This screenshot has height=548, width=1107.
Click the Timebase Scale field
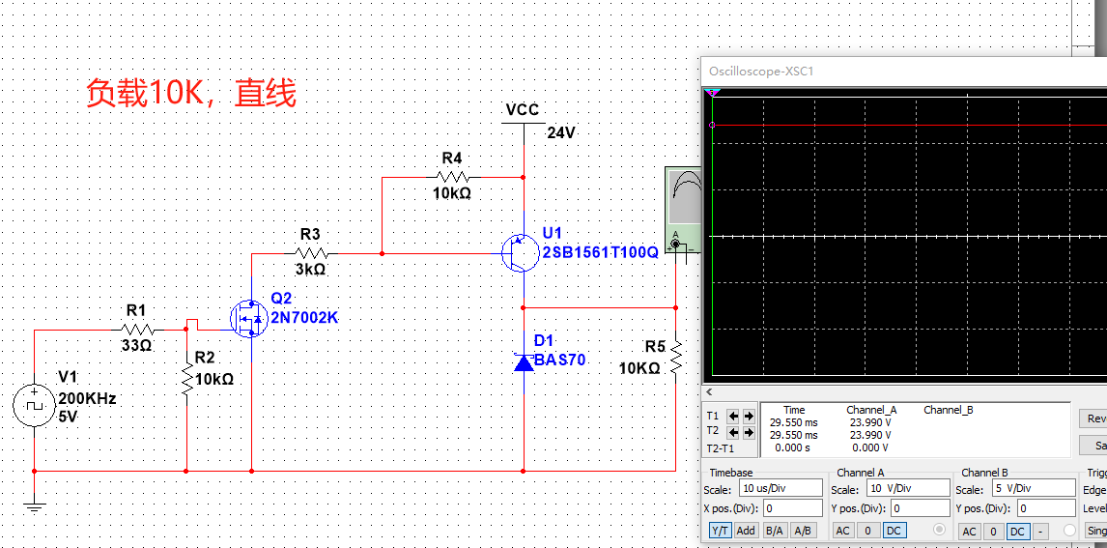tap(781, 487)
